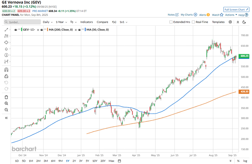
Task: Select the 6M time range
Action: [53, 161]
